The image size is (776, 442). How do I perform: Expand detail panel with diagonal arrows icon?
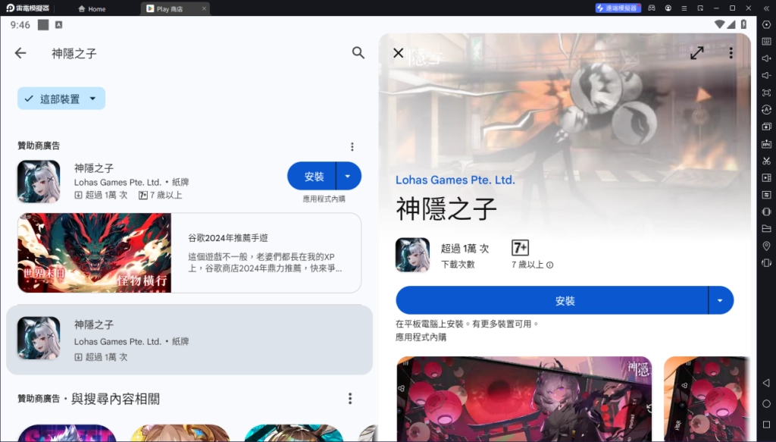pyautogui.click(x=696, y=53)
